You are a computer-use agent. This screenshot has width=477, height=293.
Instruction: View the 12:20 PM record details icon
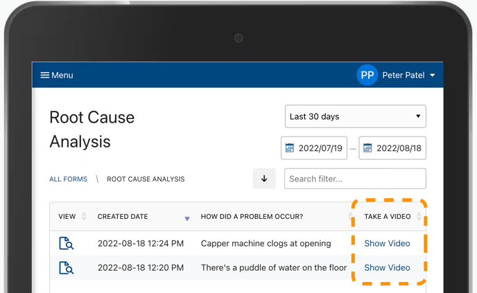tap(66, 268)
